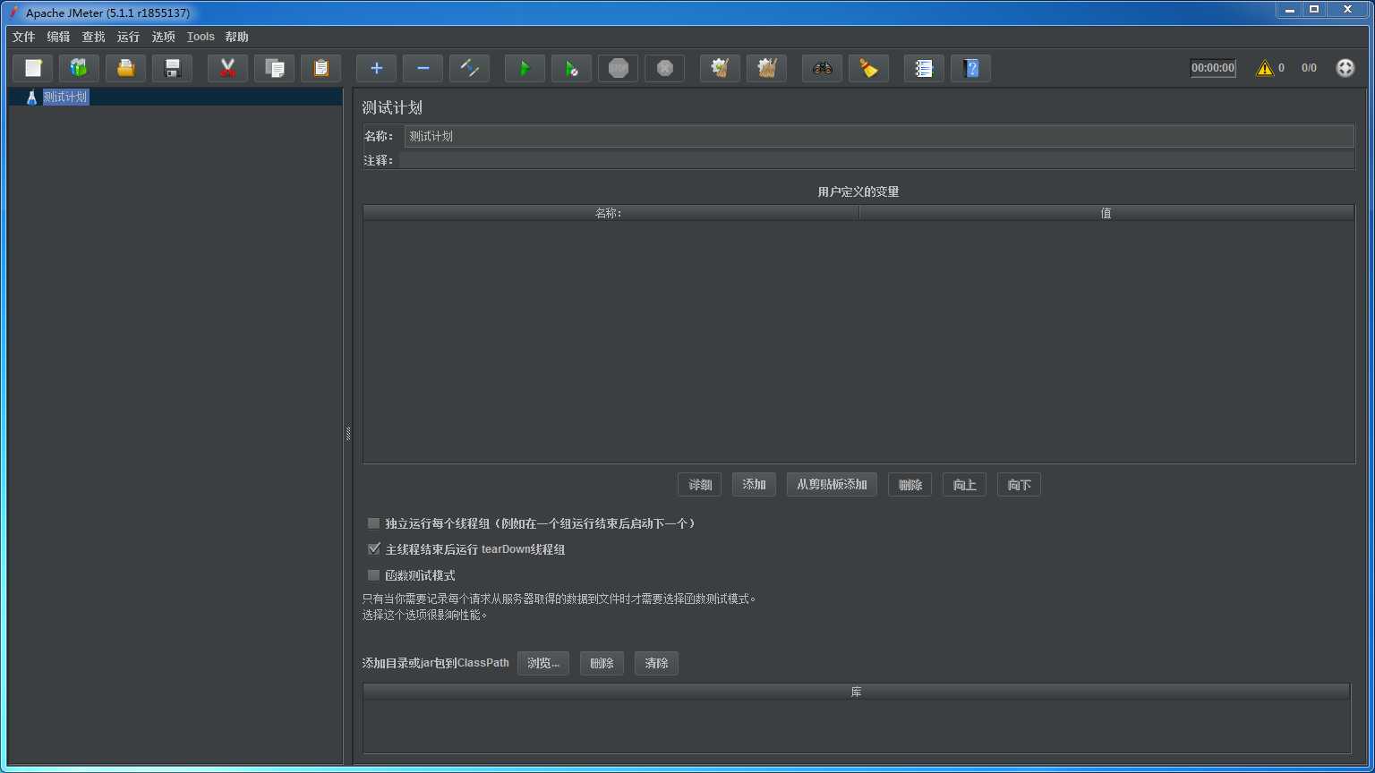The width and height of the screenshot is (1375, 773).
Task: Open Help with question mark icon
Action: (971, 68)
